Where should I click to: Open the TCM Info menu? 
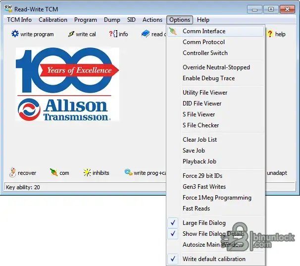19,20
